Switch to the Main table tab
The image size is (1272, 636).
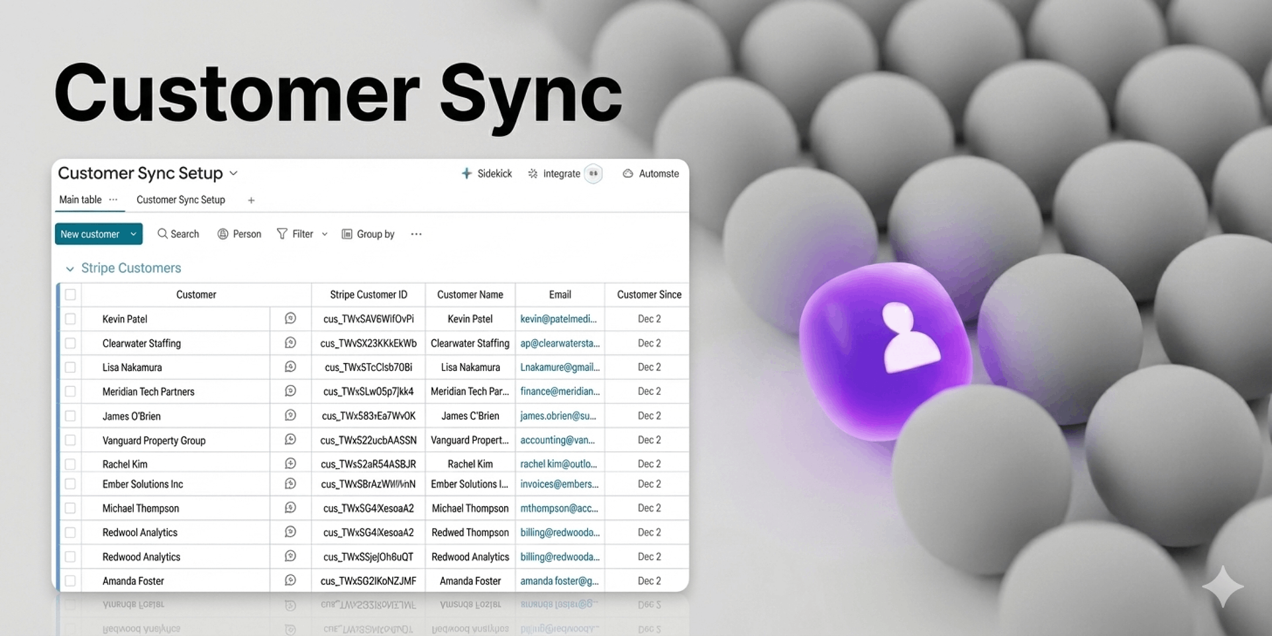pyautogui.click(x=80, y=199)
